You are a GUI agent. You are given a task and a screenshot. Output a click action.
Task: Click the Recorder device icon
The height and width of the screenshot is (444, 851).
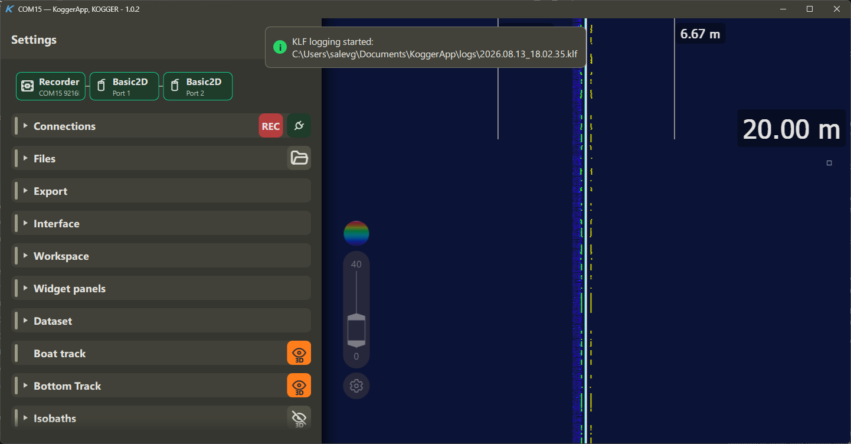tap(27, 86)
